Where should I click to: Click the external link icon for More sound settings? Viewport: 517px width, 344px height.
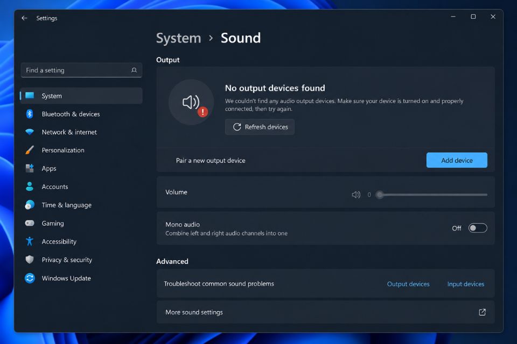tap(482, 312)
